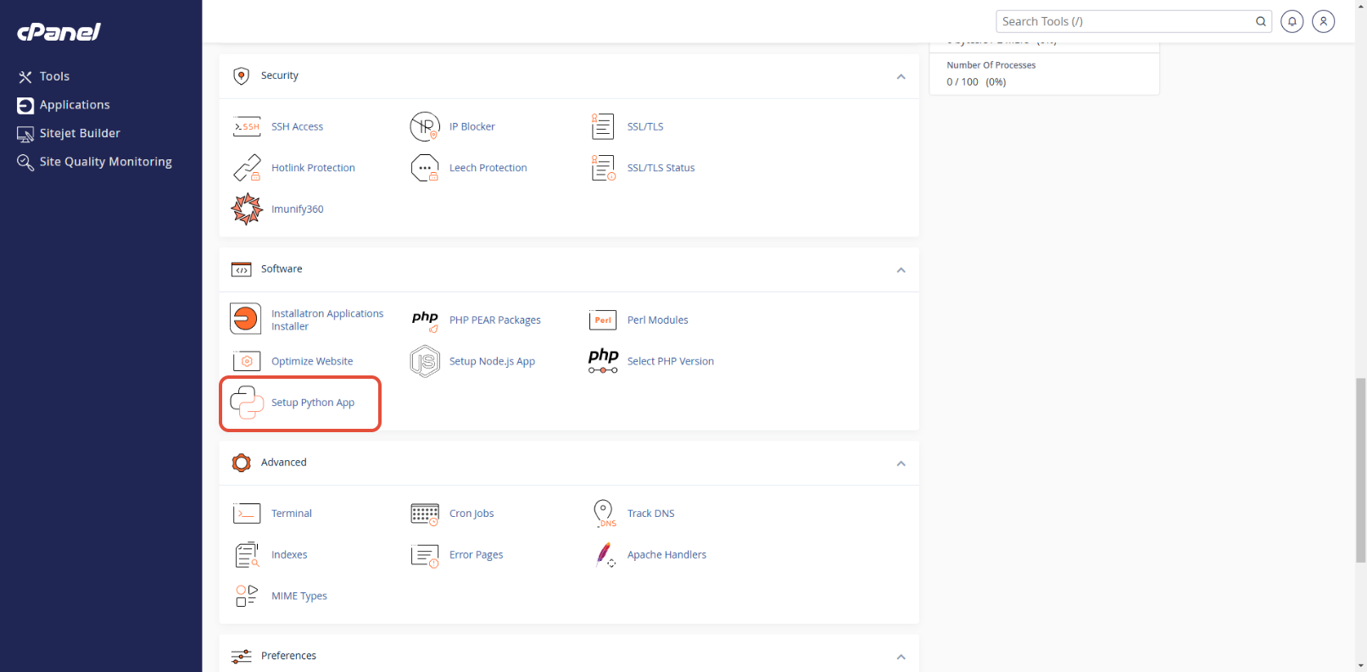
Task: Click the Advanced section header title
Action: [284, 462]
